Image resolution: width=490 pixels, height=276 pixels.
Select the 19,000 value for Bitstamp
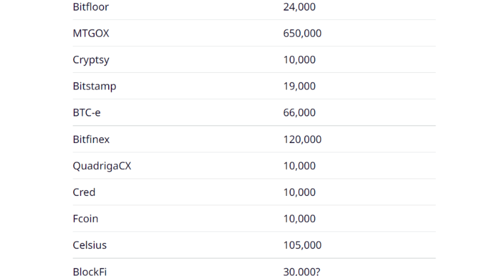pyautogui.click(x=299, y=86)
